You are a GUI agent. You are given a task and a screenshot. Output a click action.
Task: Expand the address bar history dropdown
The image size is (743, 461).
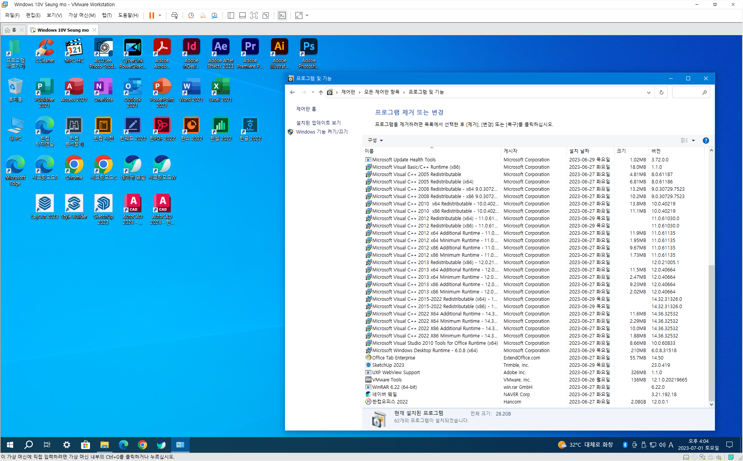(648, 92)
